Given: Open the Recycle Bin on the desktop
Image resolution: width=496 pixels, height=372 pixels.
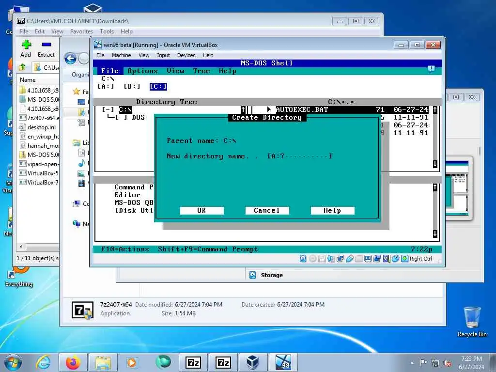Looking at the screenshot, I should point(472,321).
